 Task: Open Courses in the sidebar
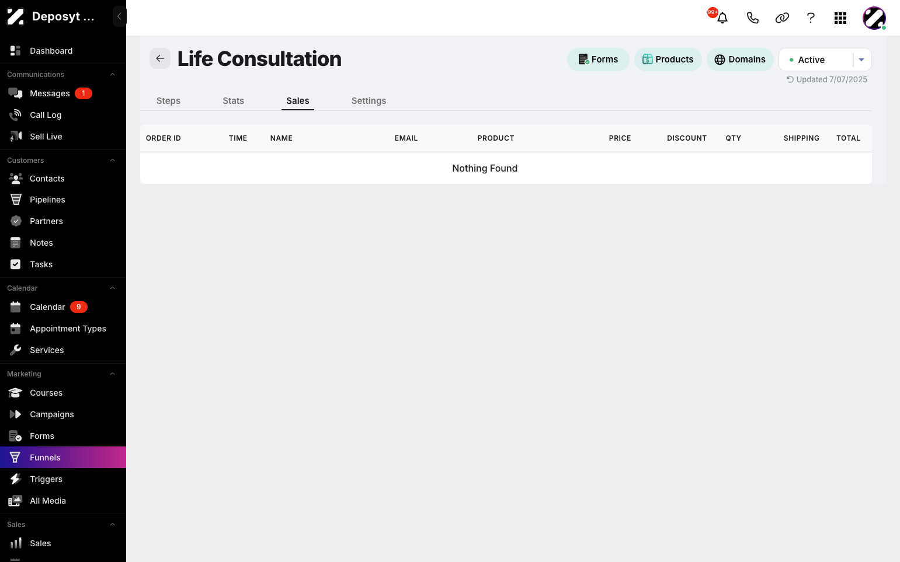click(x=63, y=393)
